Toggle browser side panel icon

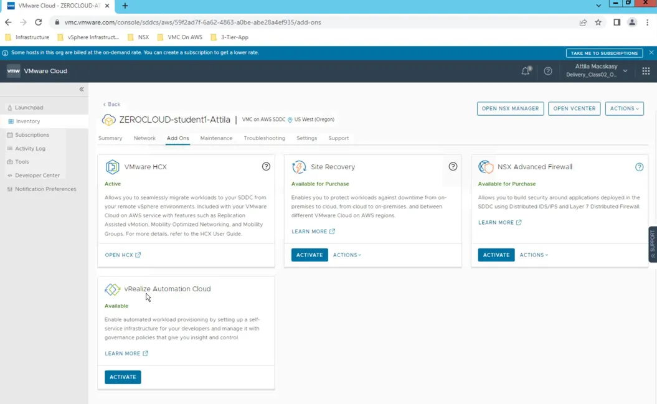617,22
